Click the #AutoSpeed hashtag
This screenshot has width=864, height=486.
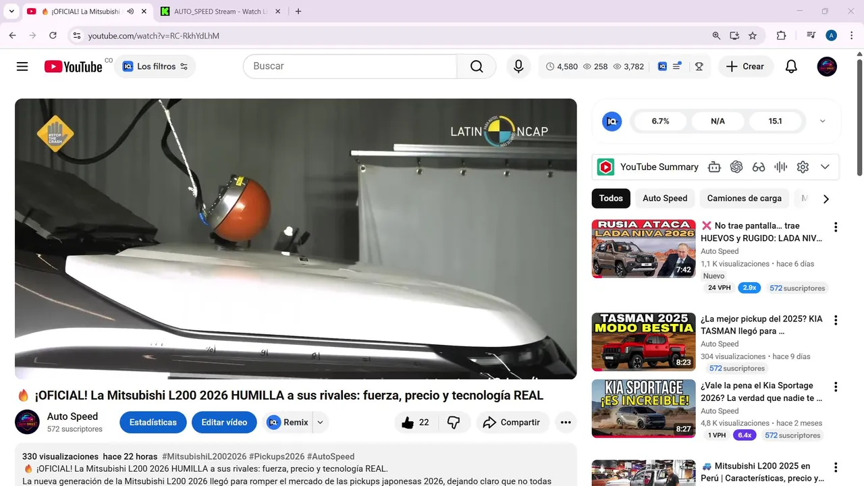[331, 457]
